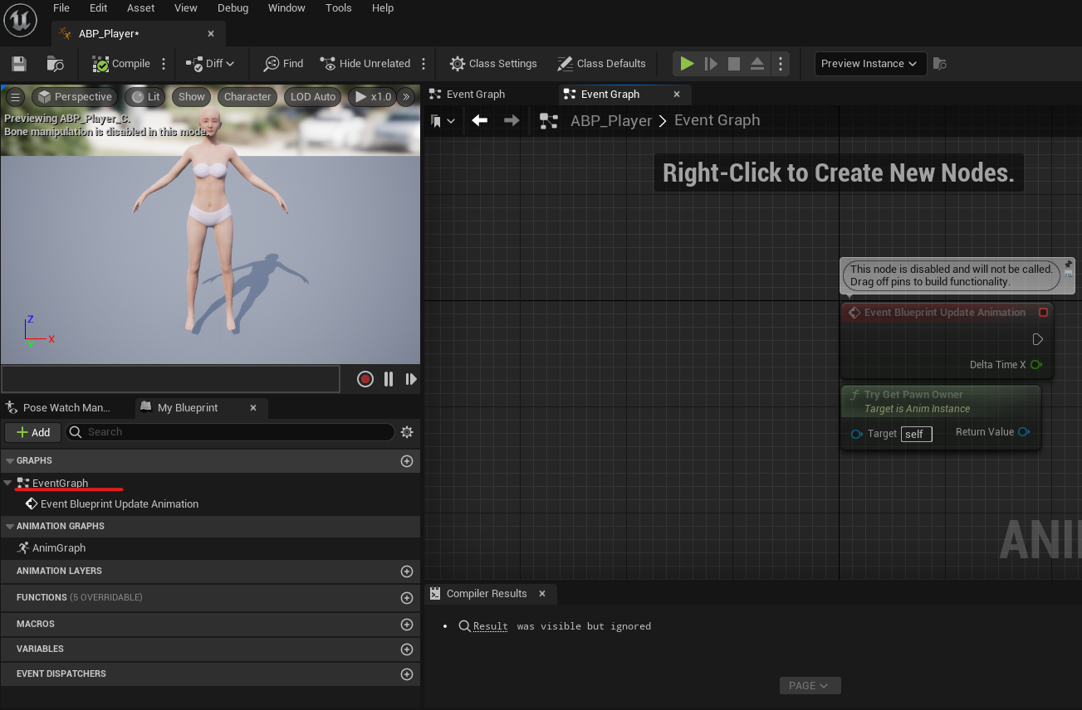Open My Blueprint settings gear
Image resolution: width=1082 pixels, height=710 pixels.
tap(407, 432)
